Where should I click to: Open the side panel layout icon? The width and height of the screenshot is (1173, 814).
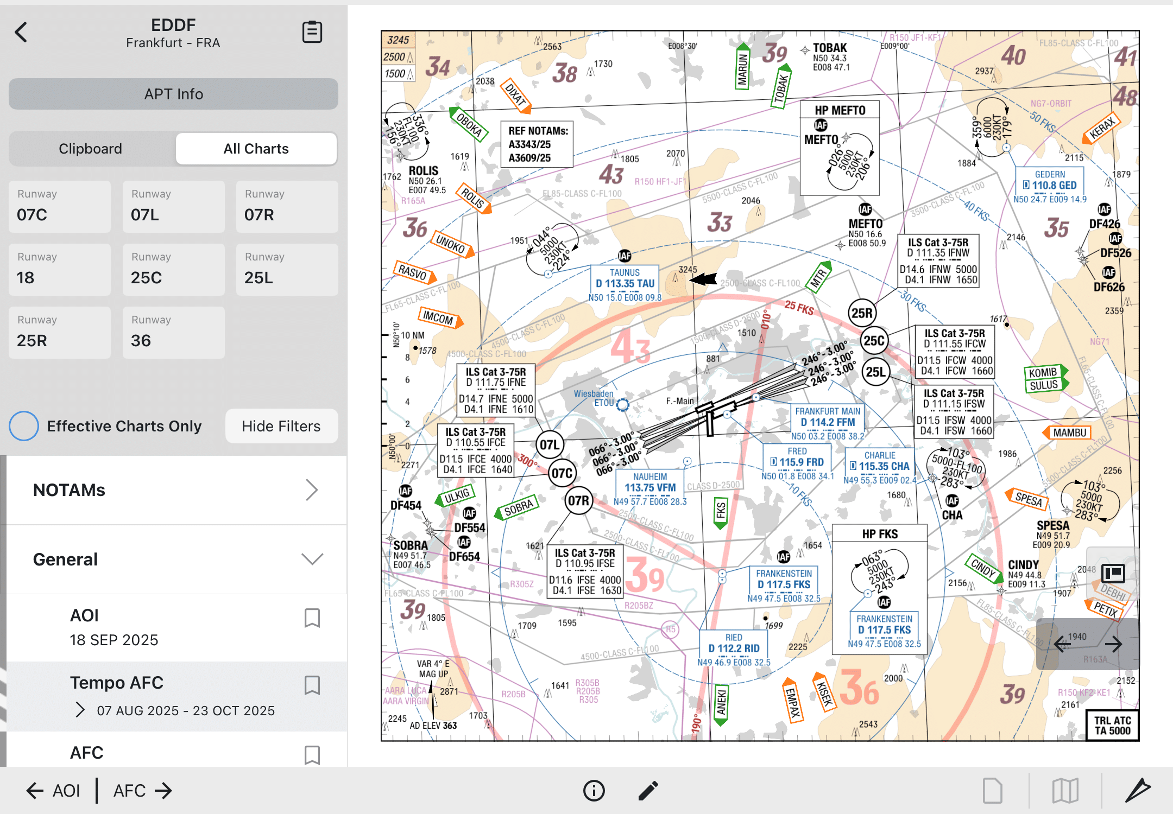point(1113,573)
